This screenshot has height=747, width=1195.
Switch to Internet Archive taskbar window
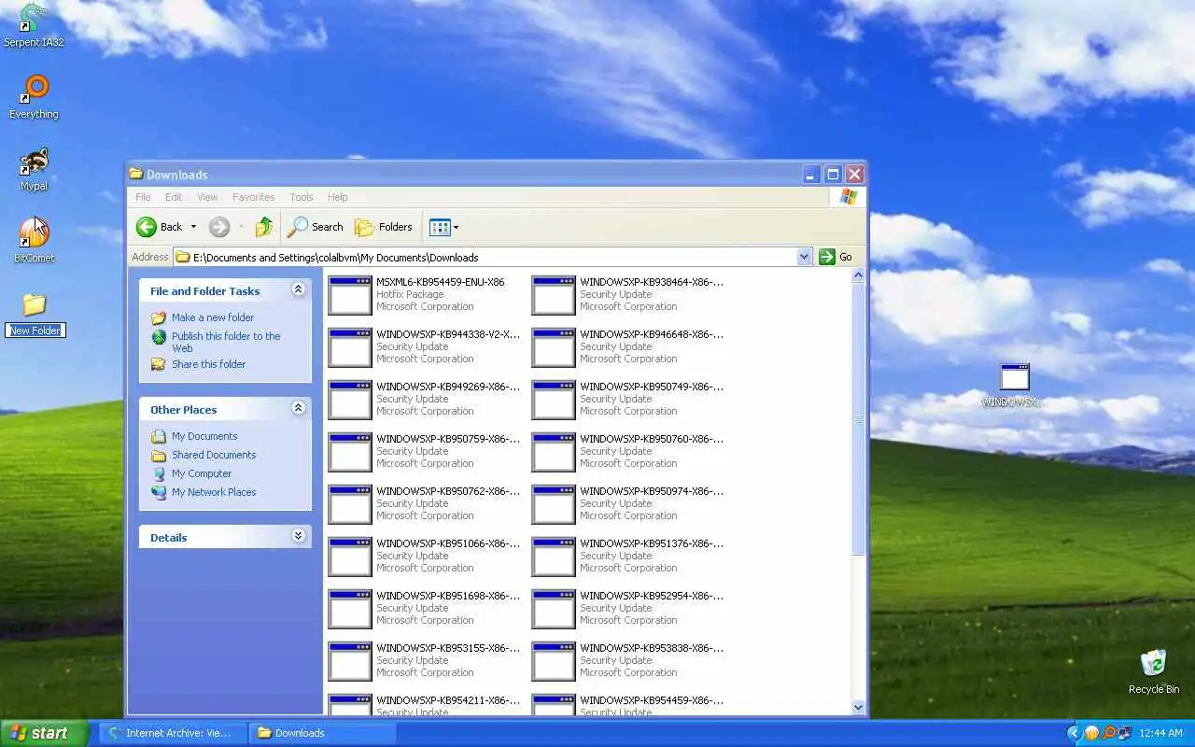pyautogui.click(x=173, y=733)
